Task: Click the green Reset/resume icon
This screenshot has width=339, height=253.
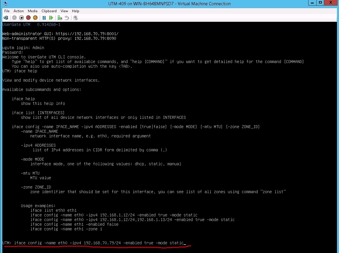Action: point(51,18)
